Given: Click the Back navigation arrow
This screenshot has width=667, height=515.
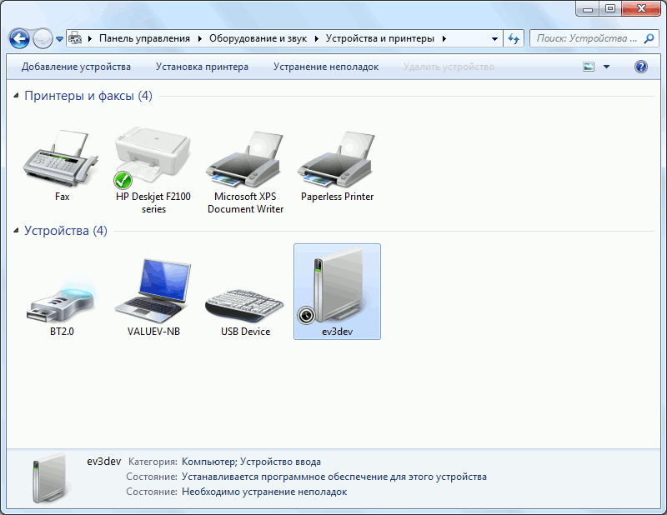Looking at the screenshot, I should coord(19,38).
